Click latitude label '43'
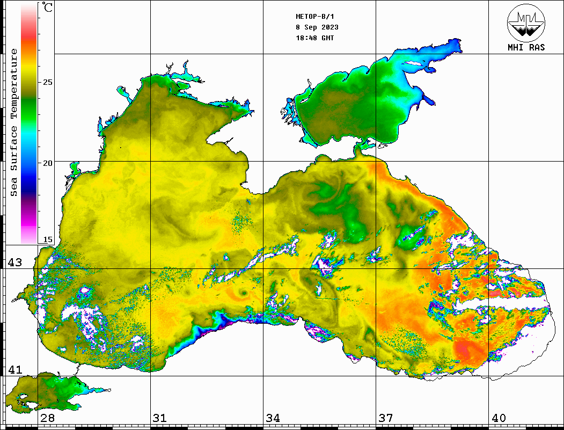The height and width of the screenshot is (430, 564). [x=15, y=263]
